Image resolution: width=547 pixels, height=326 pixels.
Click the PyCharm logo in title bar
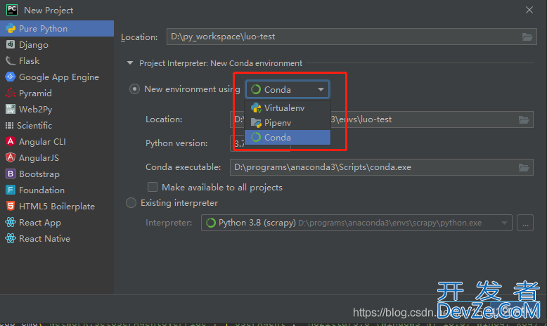[12, 10]
